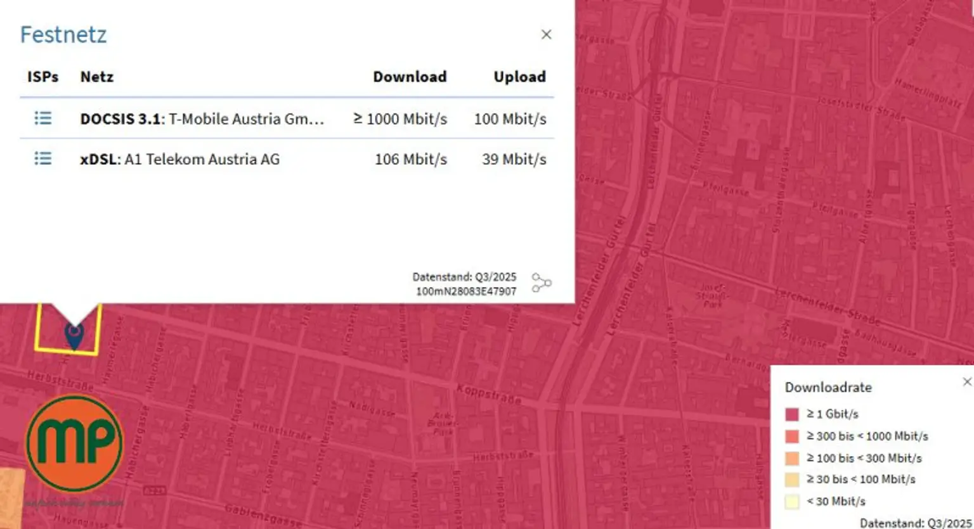Click the ≥ 1 Gbit/s color swatch
This screenshot has height=529, width=974.
[792, 414]
